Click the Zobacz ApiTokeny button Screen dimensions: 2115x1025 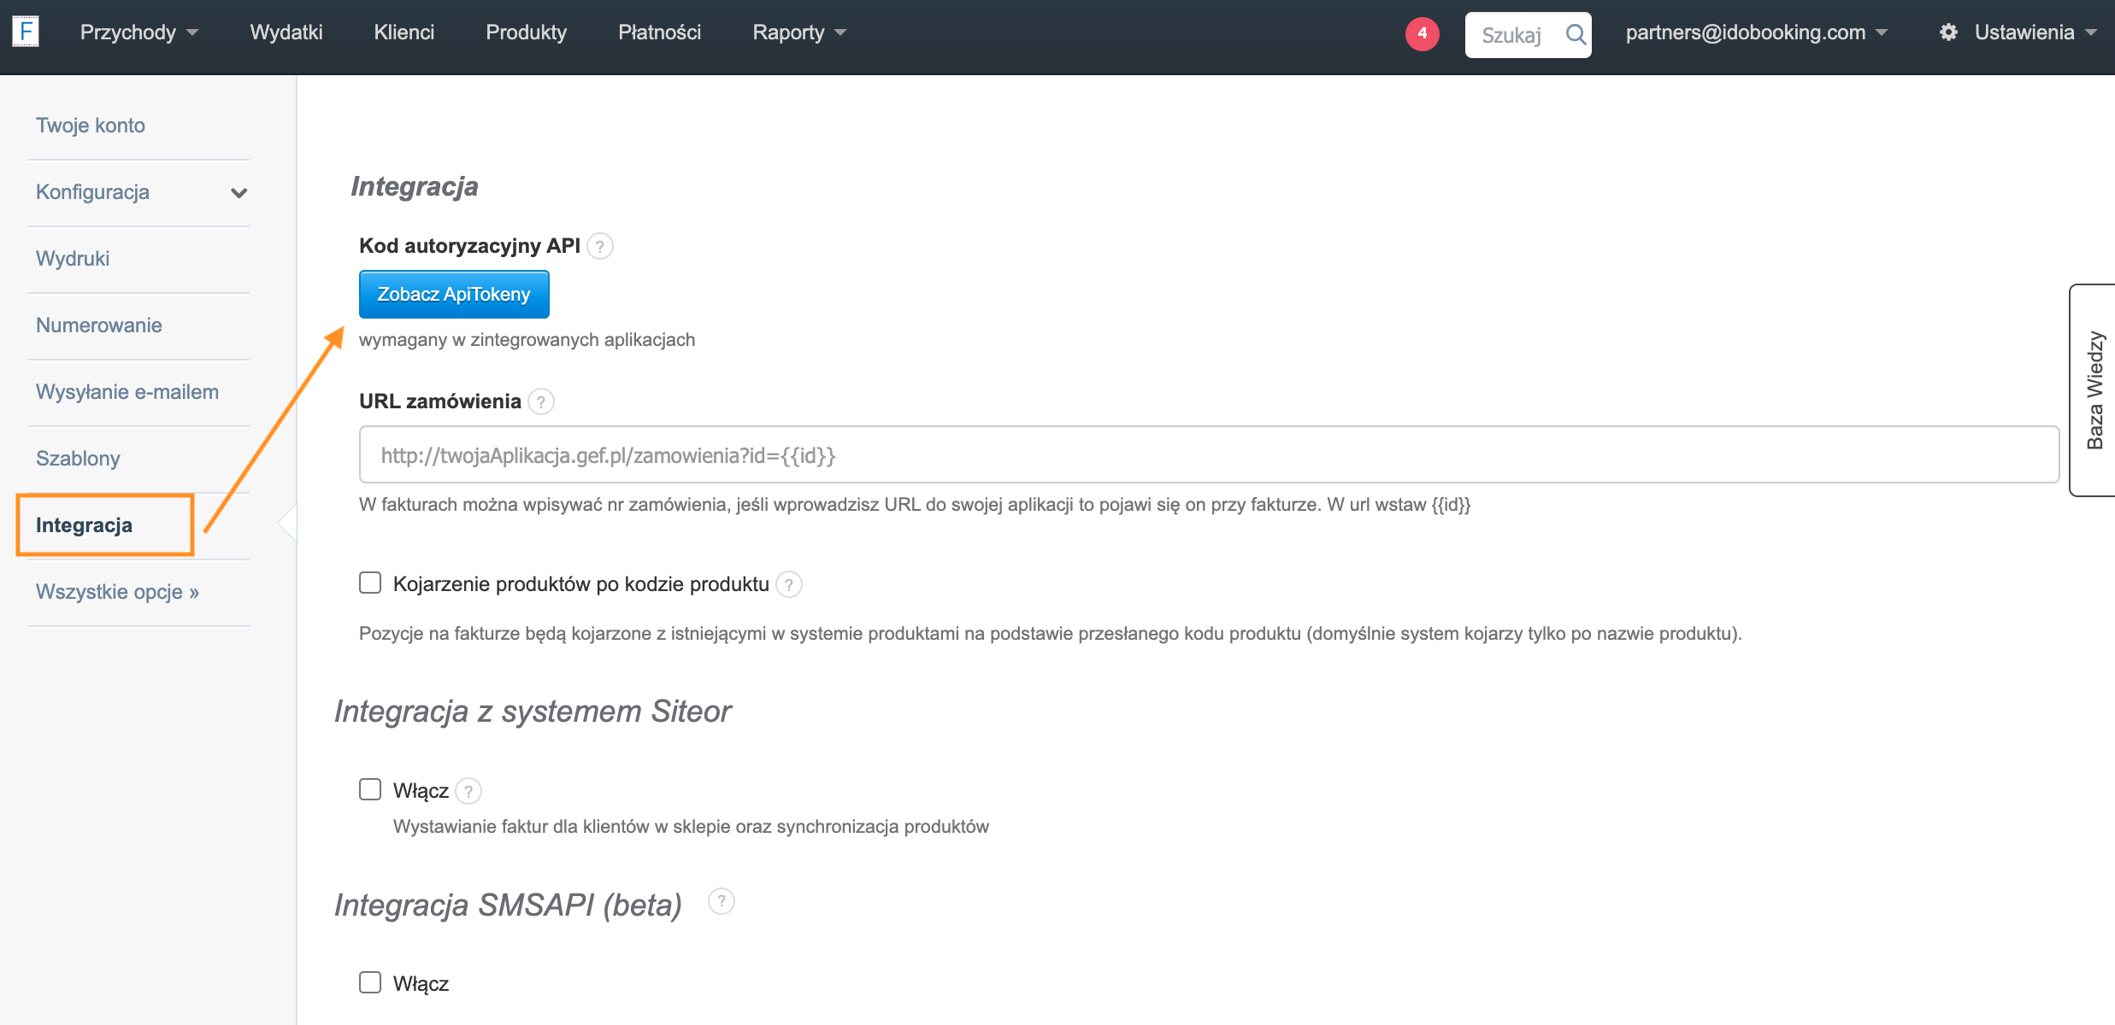(454, 295)
